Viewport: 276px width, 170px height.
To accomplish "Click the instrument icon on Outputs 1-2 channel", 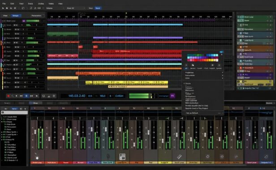I will [x=266, y=157].
